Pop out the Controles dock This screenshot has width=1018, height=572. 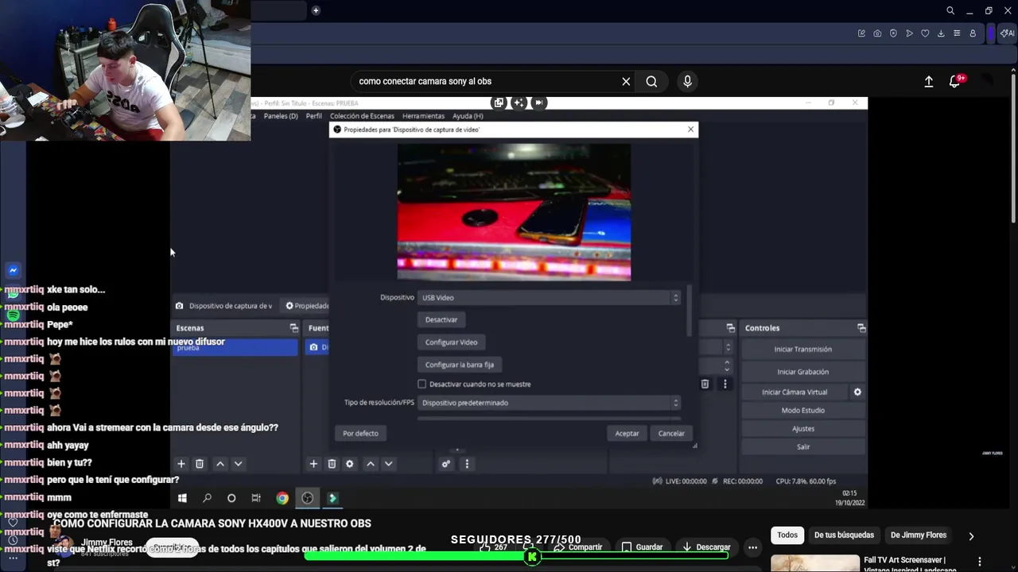861,328
